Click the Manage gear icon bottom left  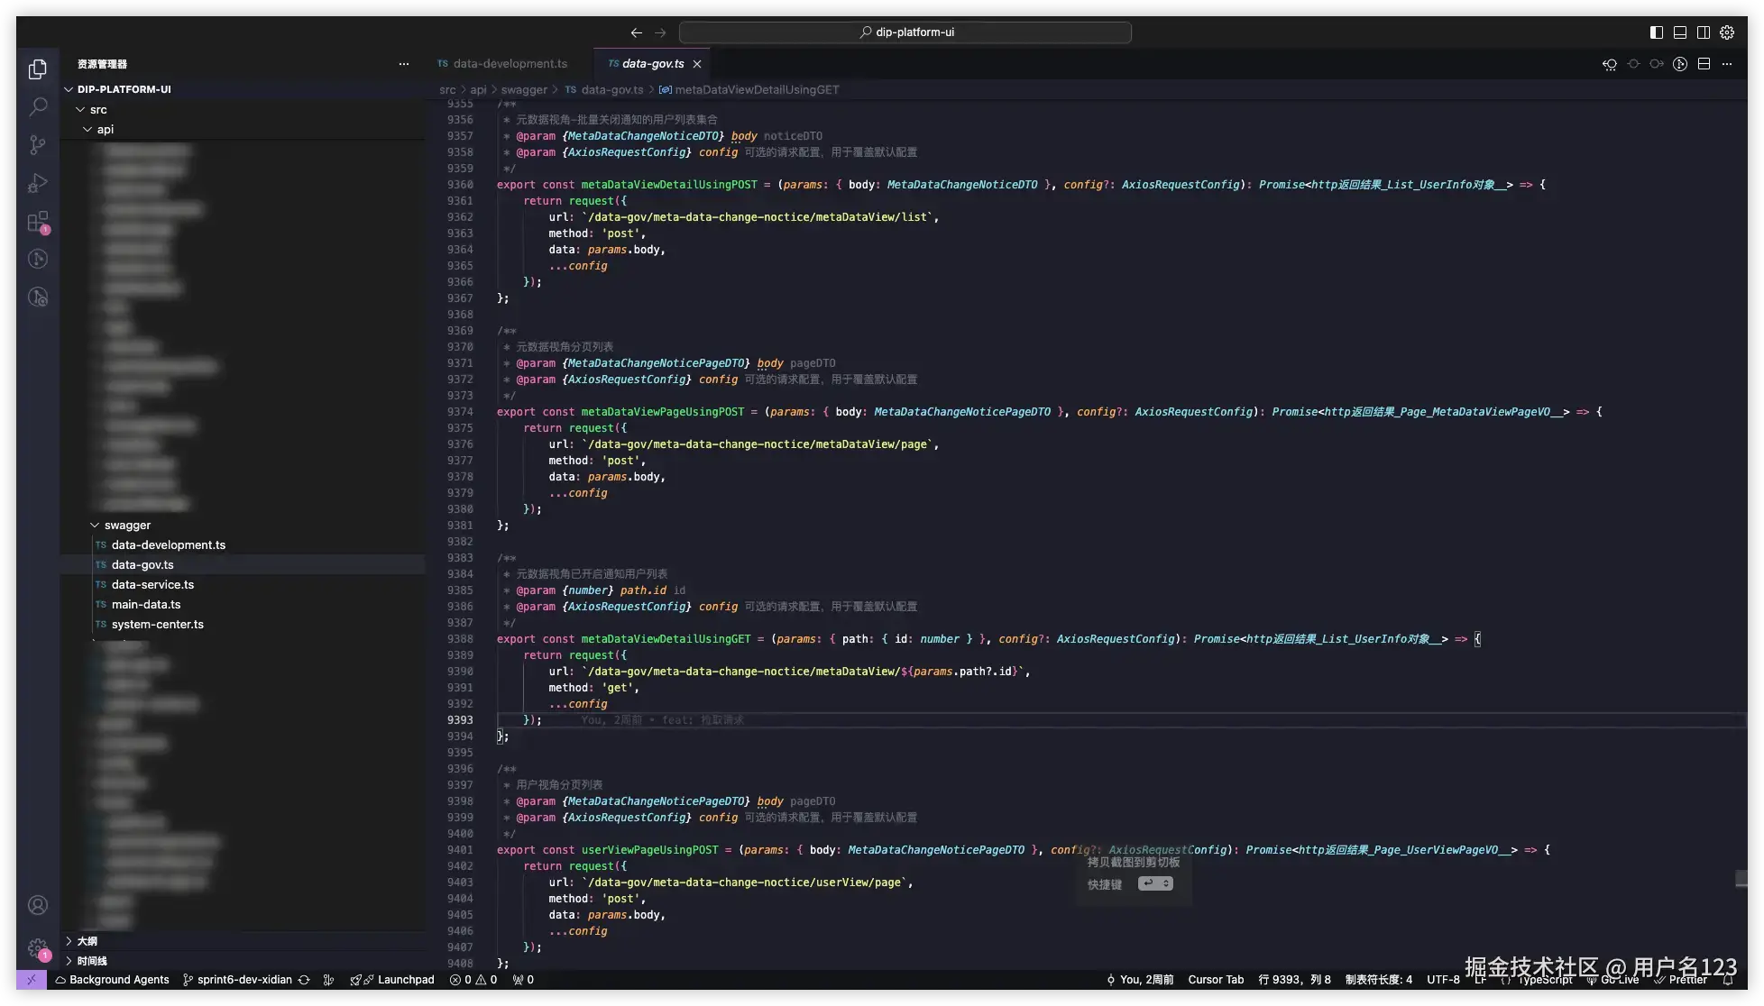click(x=38, y=948)
